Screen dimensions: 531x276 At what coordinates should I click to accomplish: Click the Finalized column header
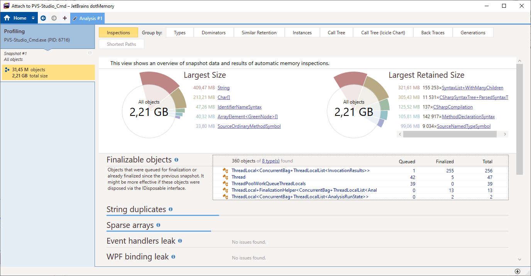pos(445,162)
